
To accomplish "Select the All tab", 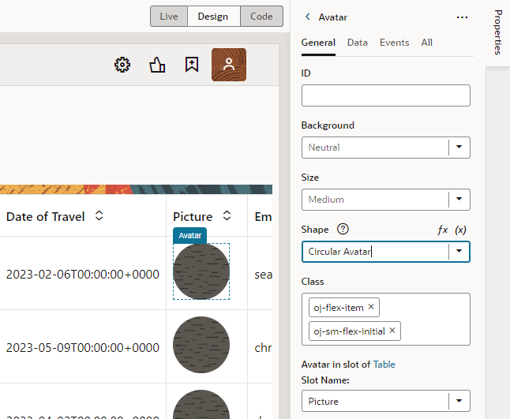I will [427, 43].
